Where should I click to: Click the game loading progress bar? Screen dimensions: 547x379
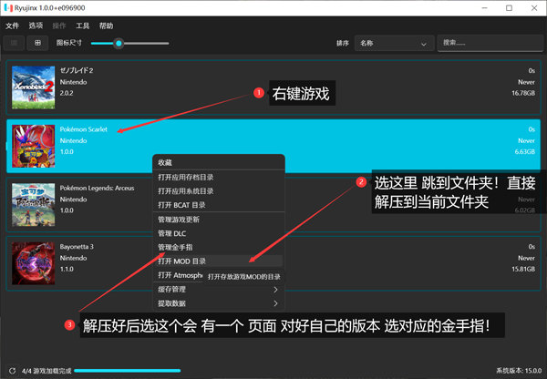point(128,371)
